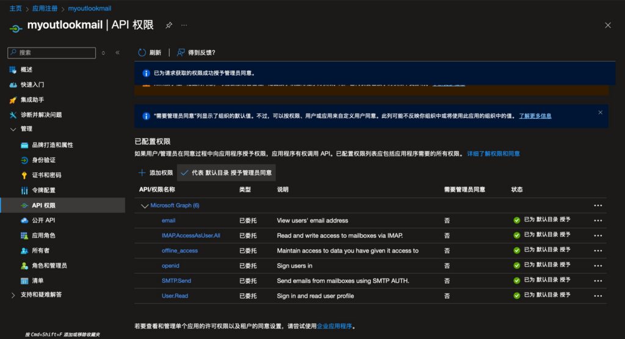
Task: Collapse the 管理 section in sidebar
Action: point(13,129)
